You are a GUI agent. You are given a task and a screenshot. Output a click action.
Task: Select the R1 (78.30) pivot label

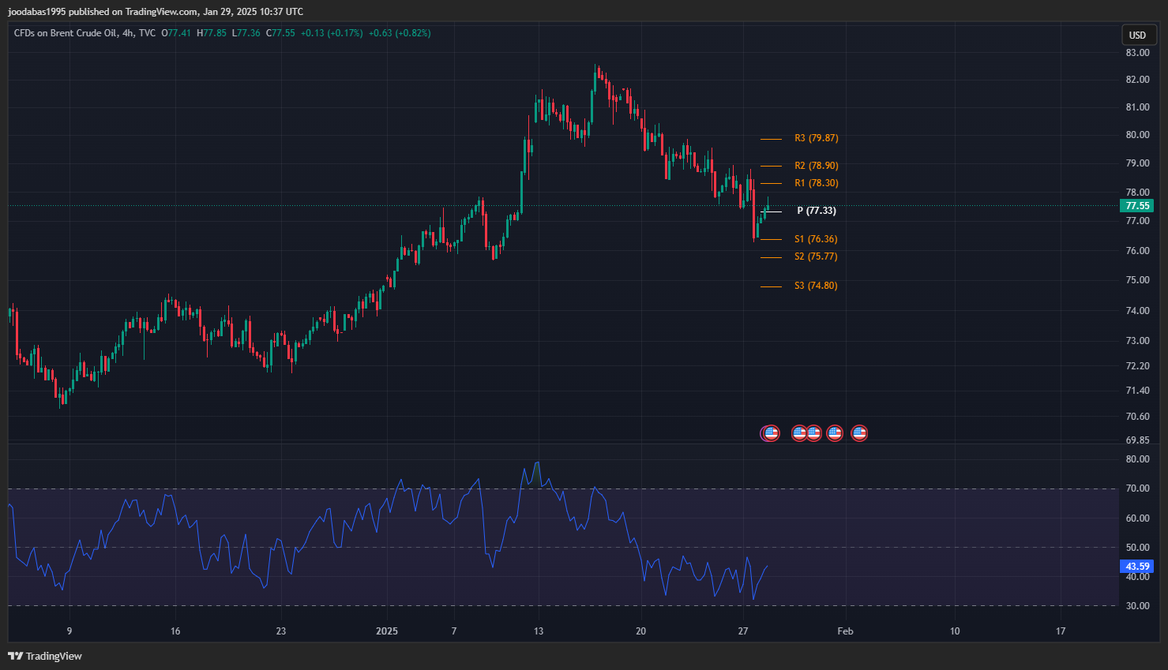click(816, 183)
